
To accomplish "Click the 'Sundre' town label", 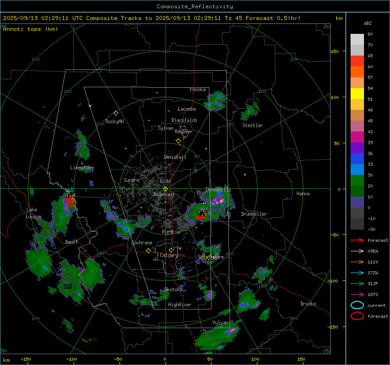I will [x=131, y=180].
